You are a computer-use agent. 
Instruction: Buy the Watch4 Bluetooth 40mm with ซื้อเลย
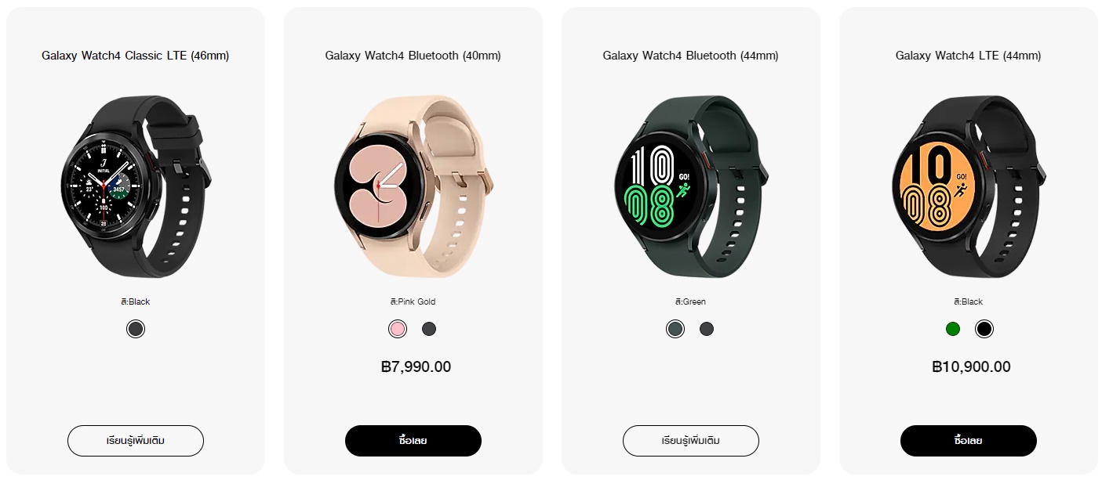click(413, 441)
